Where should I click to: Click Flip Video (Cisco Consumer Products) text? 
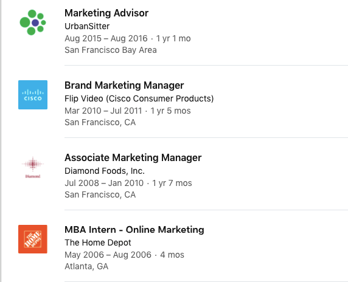[x=139, y=98]
